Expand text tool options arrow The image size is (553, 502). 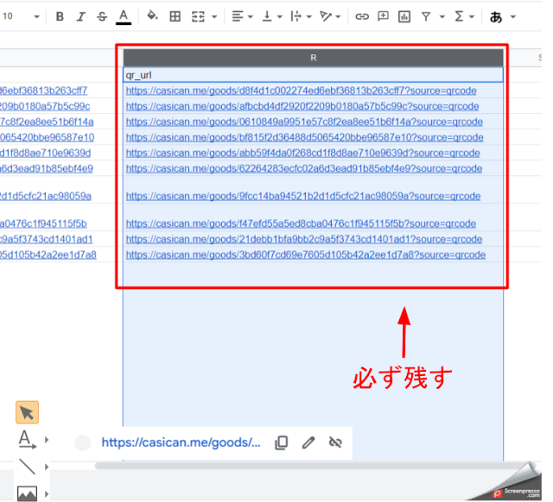click(46, 440)
